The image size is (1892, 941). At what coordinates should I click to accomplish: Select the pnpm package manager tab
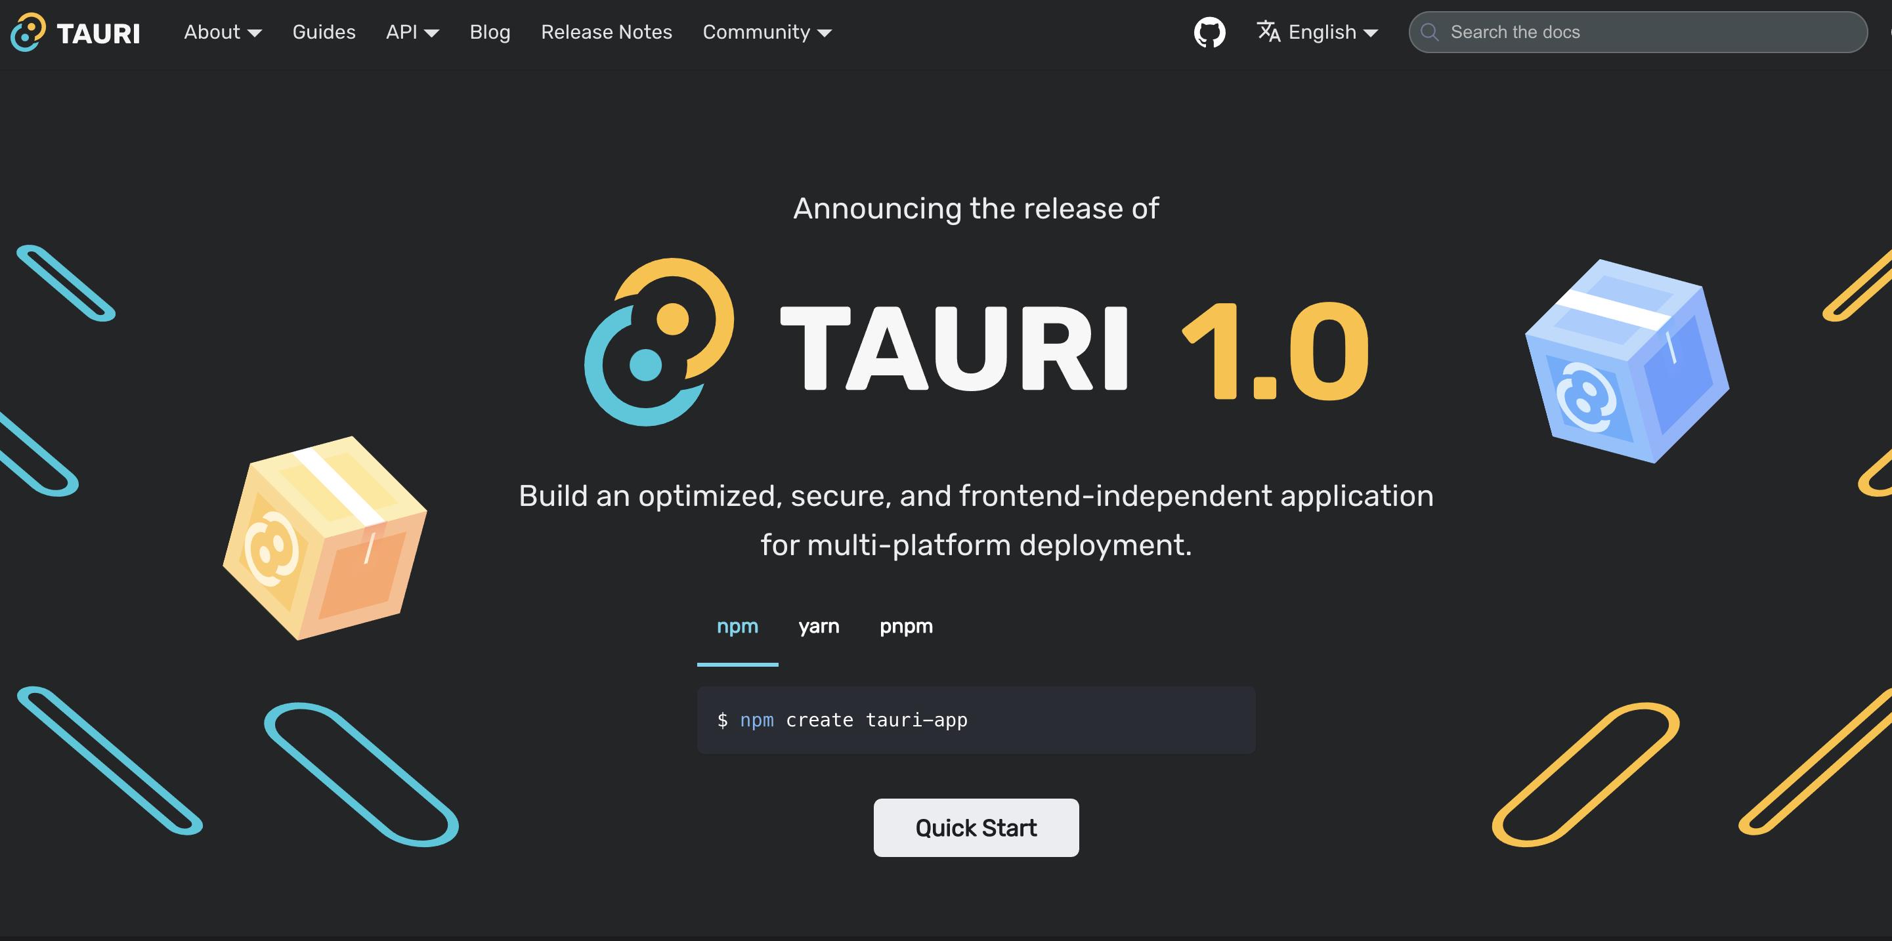[906, 625]
